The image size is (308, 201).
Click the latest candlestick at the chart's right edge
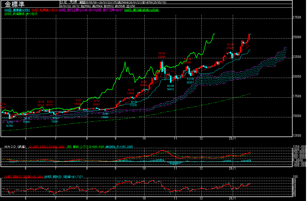(249, 37)
